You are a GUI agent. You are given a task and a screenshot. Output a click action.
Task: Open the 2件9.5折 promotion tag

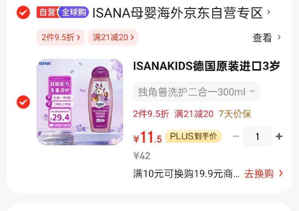click(60, 37)
